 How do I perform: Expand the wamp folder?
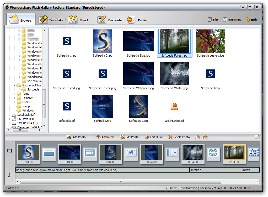14,106
